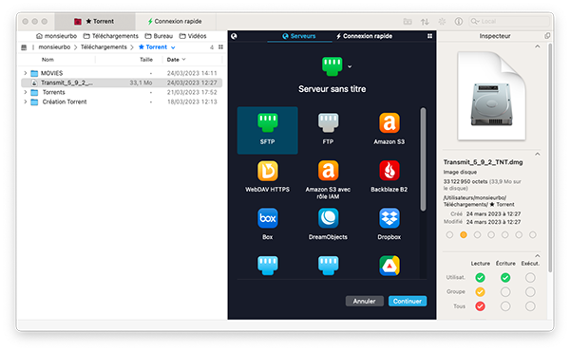The width and height of the screenshot is (570, 351).
Task: Select the Box server type
Action: tap(268, 224)
